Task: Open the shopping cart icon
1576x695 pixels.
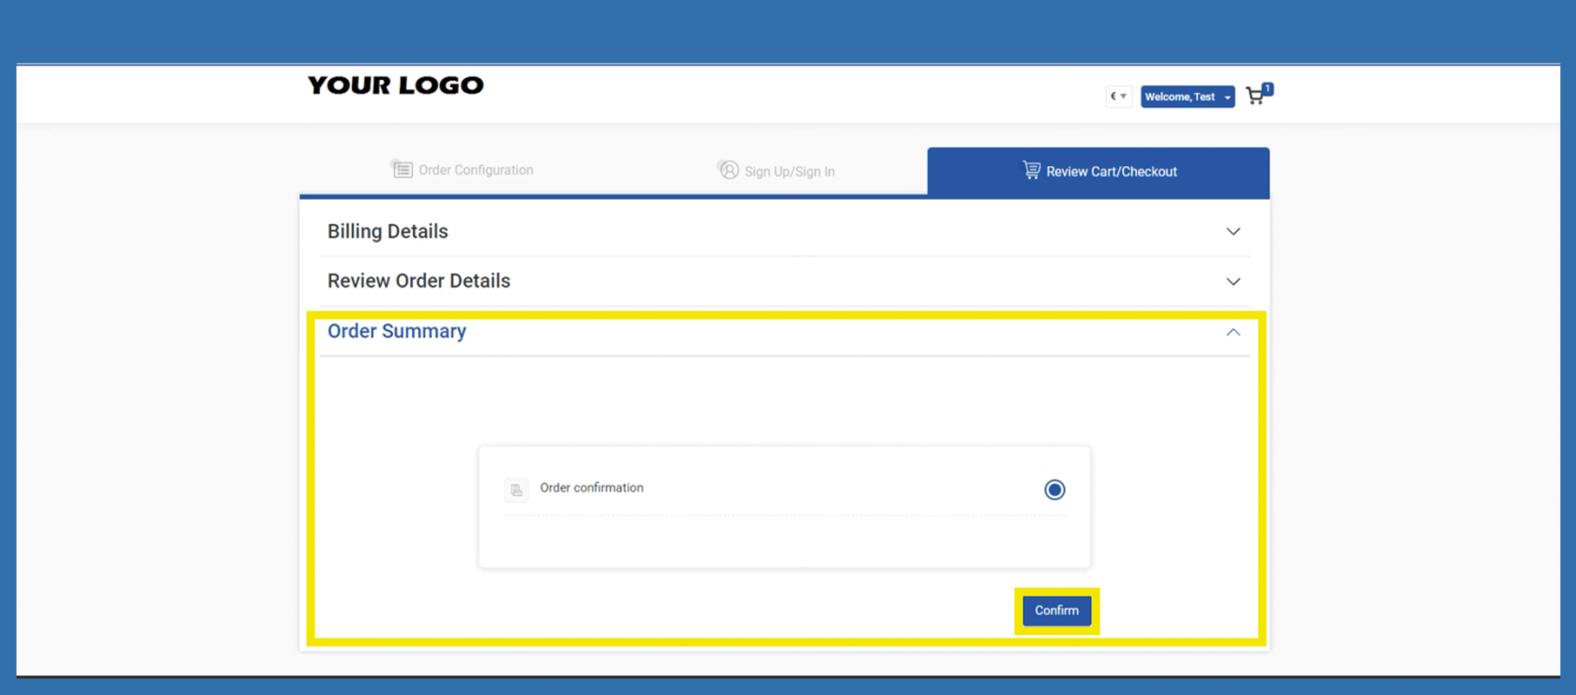Action: tap(1254, 97)
